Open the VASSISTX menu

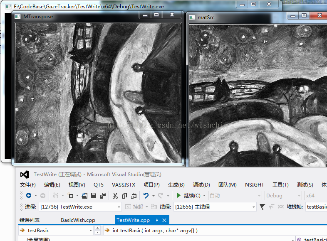point(124,185)
